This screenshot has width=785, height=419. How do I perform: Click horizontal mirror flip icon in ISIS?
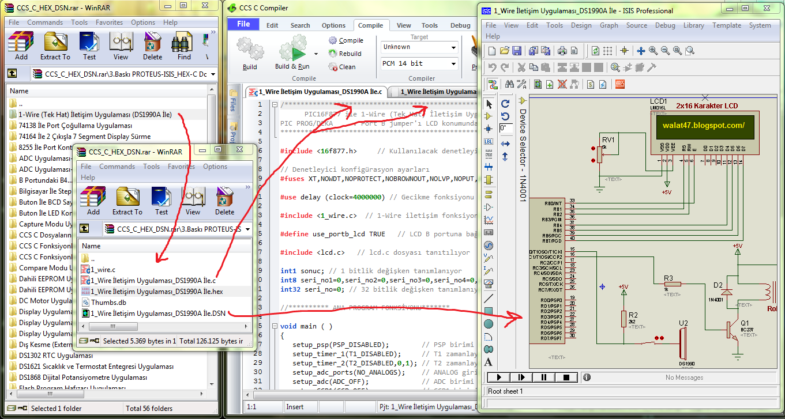[505, 144]
